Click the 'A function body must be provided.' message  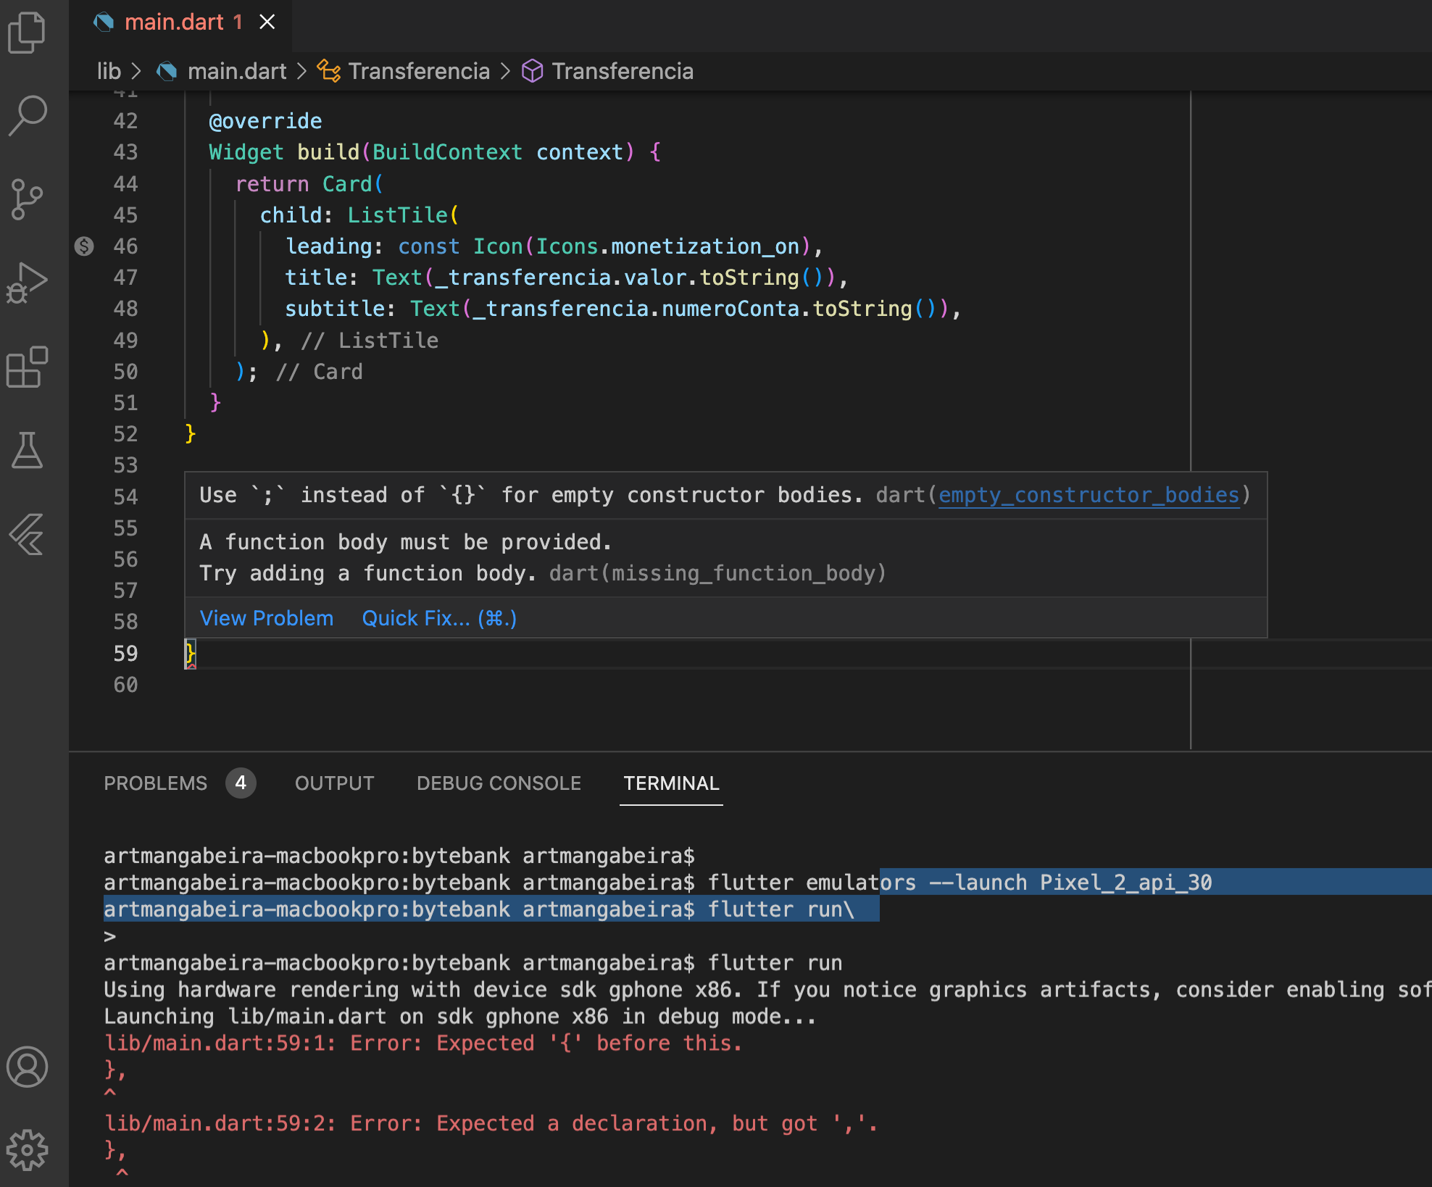click(406, 542)
